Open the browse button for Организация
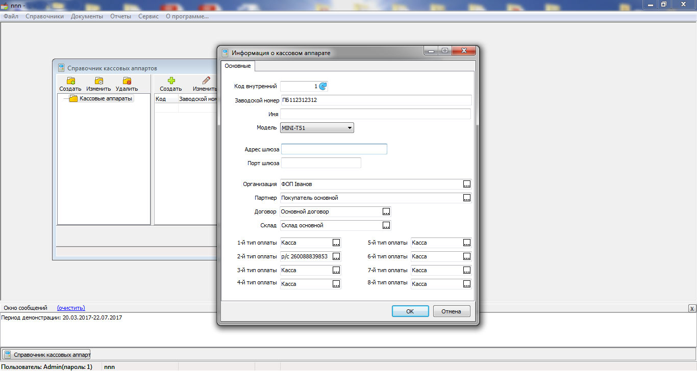This screenshot has height=371, width=697. 467,184
